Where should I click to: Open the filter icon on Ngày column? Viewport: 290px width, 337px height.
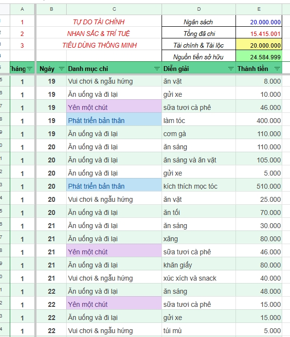coord(61,69)
